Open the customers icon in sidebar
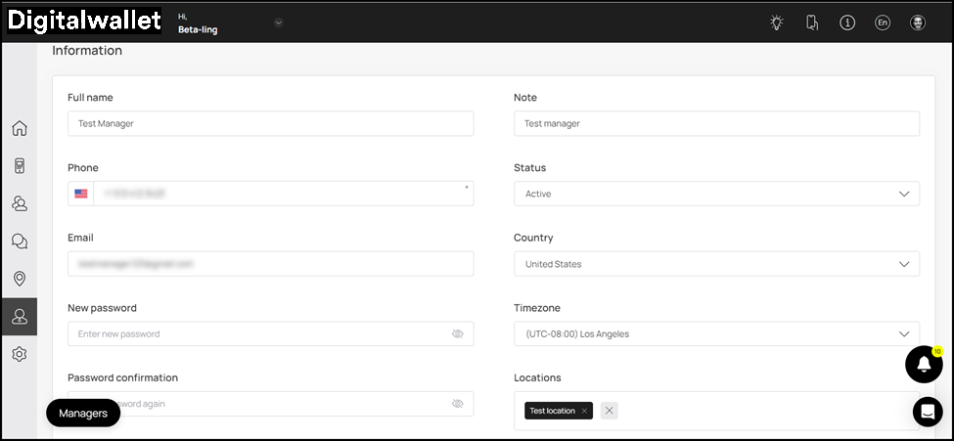 pyautogui.click(x=19, y=203)
